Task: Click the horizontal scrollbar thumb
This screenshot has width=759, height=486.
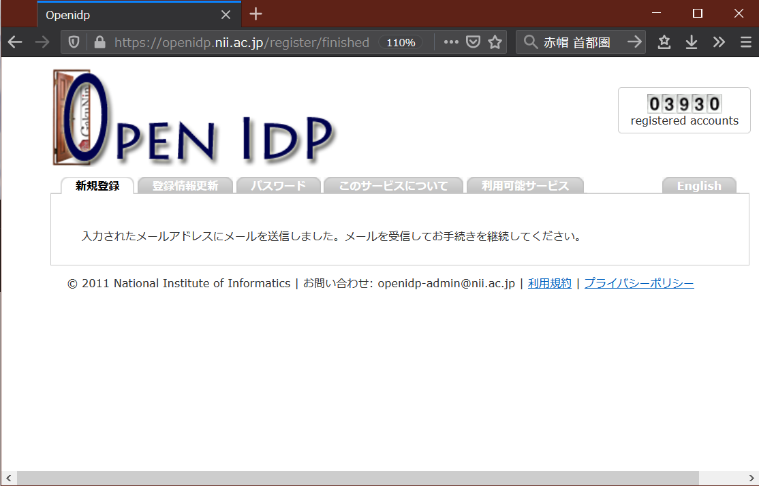Action: 358,479
